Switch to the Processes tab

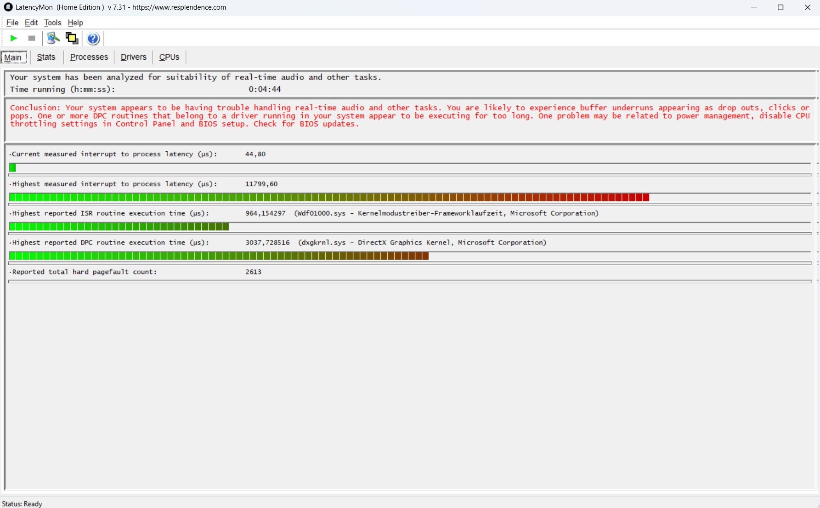tap(89, 57)
